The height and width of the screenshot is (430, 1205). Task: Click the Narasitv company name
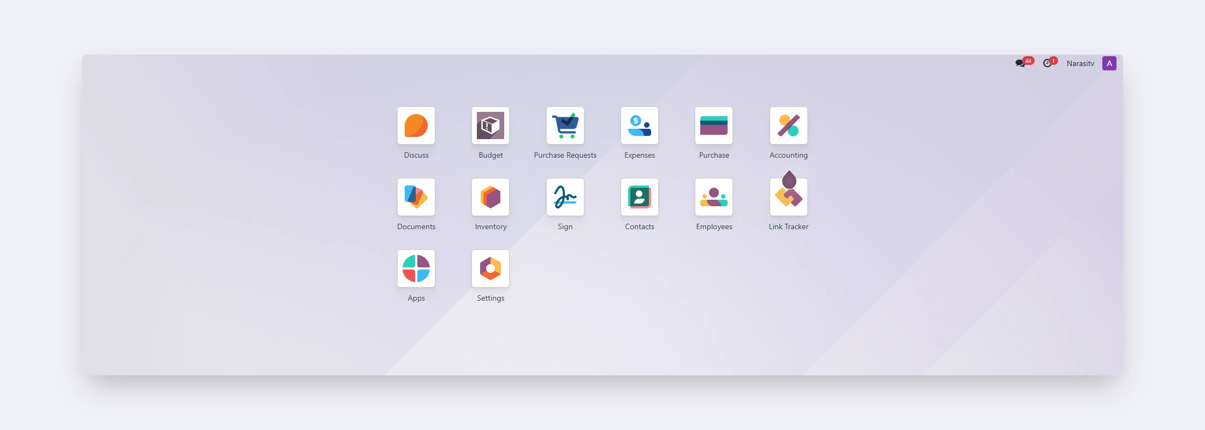coord(1080,63)
